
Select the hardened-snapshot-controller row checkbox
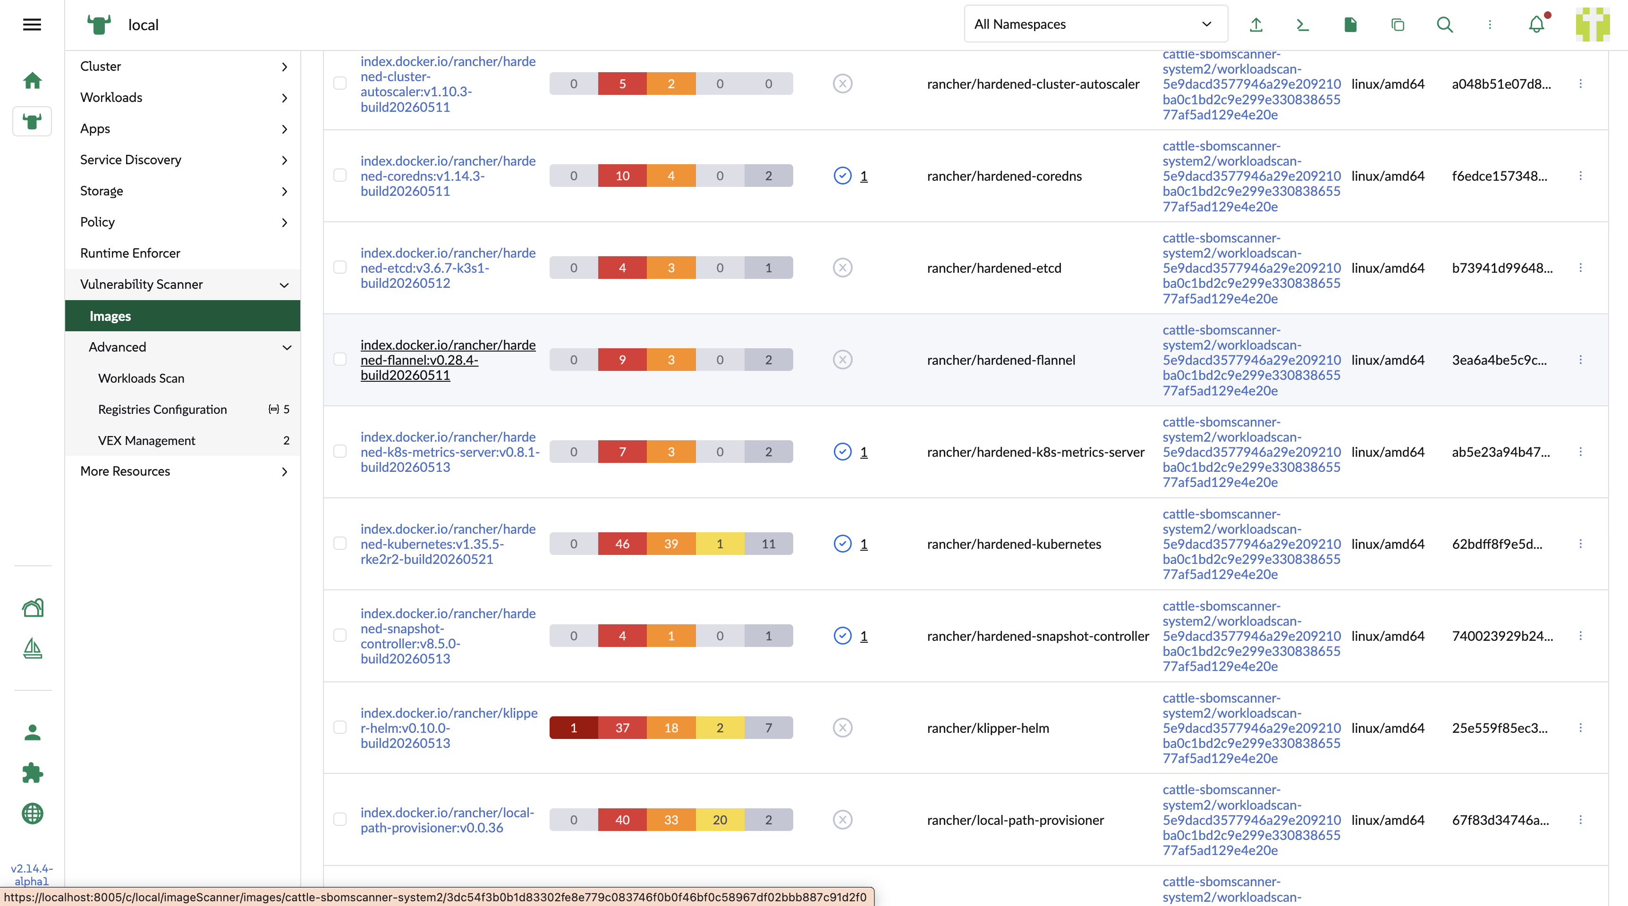coord(340,636)
